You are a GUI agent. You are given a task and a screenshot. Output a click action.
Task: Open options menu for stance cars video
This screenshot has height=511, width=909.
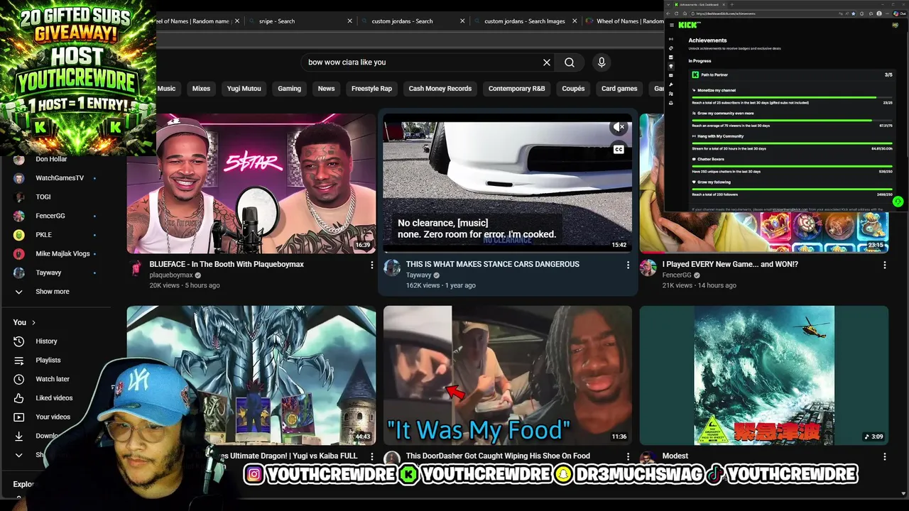[628, 265]
